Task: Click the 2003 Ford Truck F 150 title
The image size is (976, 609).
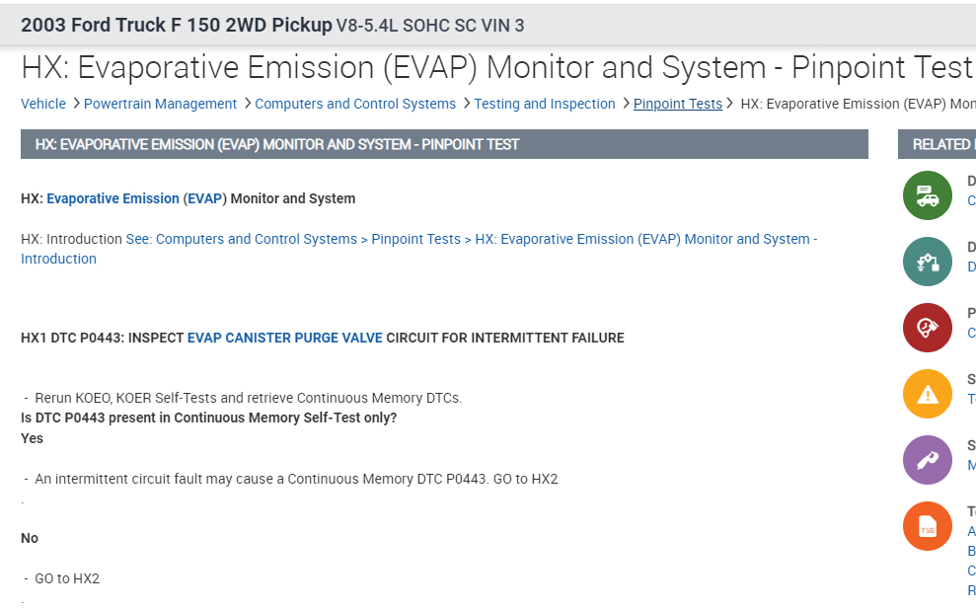Action: (x=176, y=25)
